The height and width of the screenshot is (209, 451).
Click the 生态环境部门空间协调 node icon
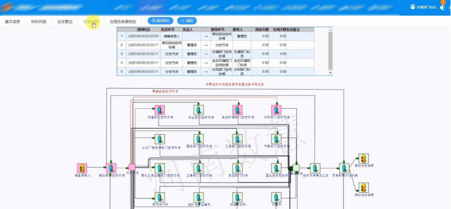(238, 110)
